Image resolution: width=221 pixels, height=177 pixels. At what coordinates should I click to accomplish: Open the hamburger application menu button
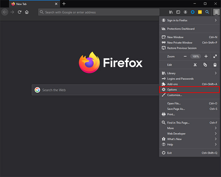tap(216, 12)
